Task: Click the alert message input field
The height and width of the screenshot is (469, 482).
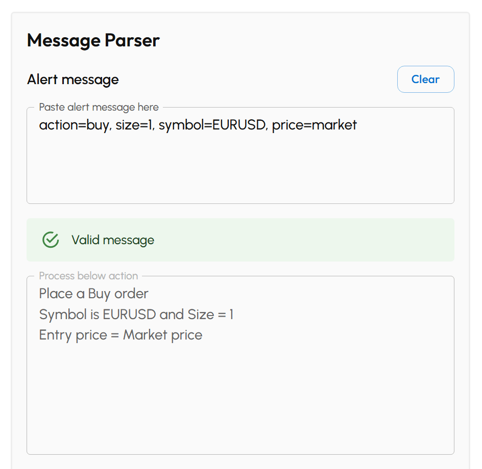Action: pos(240,153)
